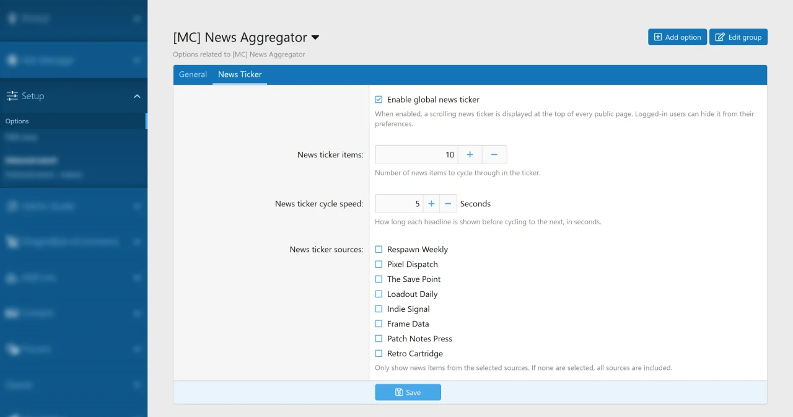Viewport: 793px width, 417px height.
Task: Click the News ticker cycle speed field
Action: pos(399,203)
